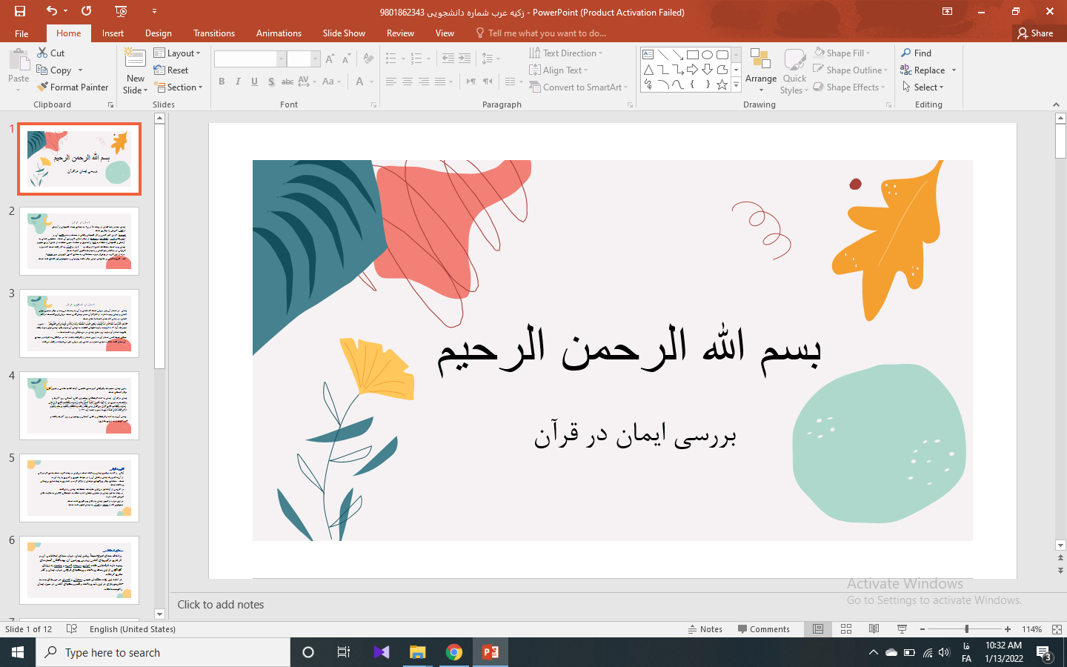Toggle the Notes pane in status bar

coord(704,629)
